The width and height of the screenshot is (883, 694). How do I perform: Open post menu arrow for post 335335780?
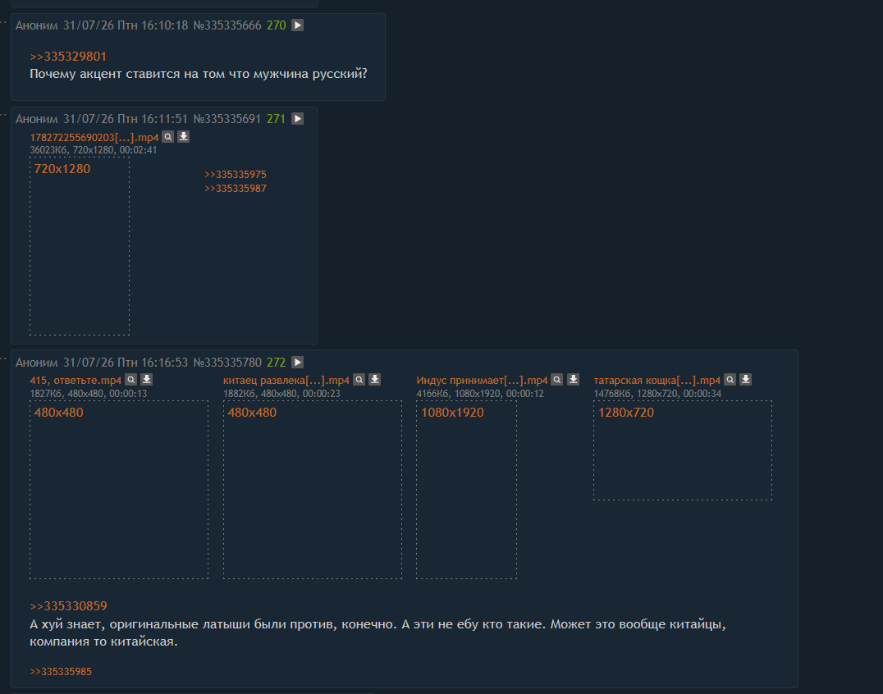297,363
